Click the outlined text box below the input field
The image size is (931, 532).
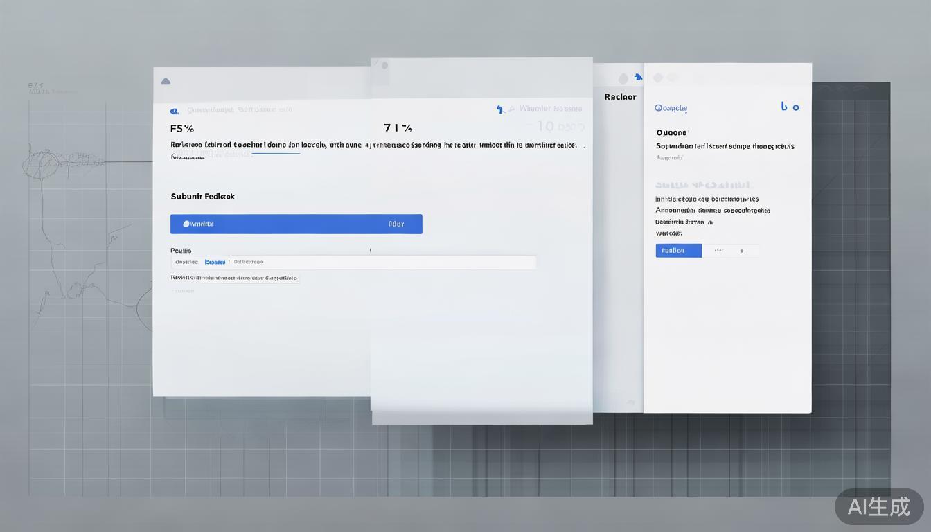250,278
